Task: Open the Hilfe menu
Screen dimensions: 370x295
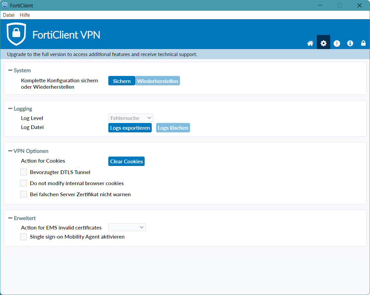Action: coord(25,15)
